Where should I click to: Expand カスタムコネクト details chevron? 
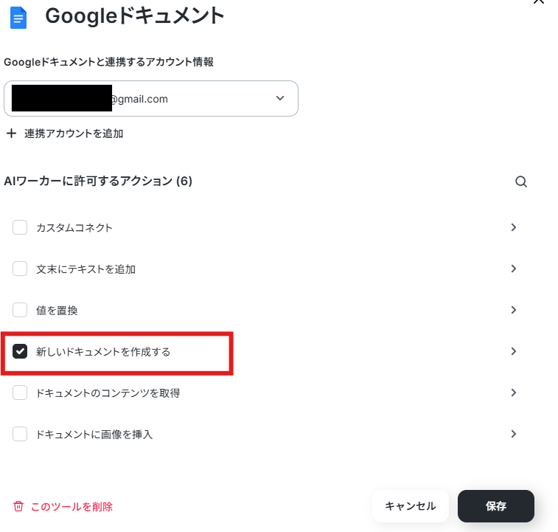pos(514,227)
